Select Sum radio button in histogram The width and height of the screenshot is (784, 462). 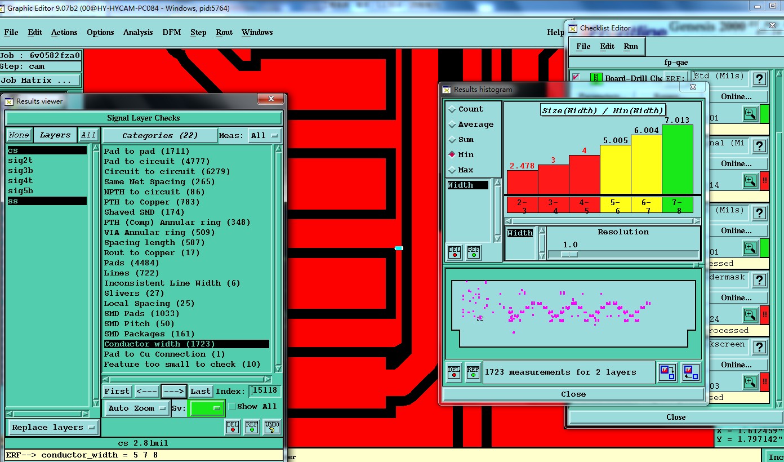(x=452, y=140)
